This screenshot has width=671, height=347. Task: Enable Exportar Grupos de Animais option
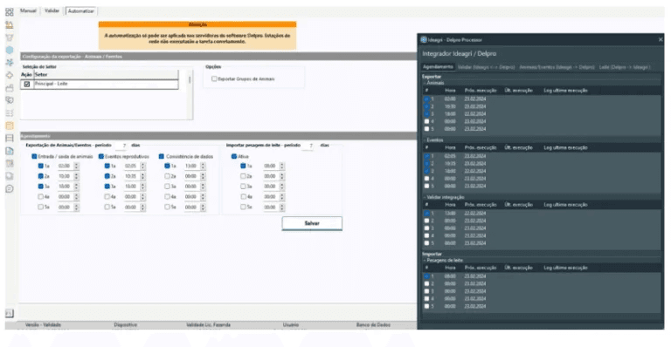click(x=214, y=79)
